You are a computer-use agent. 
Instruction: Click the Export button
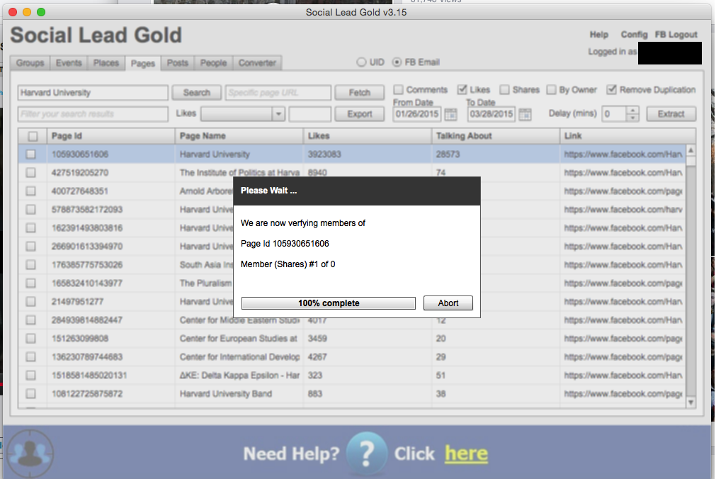[359, 114]
